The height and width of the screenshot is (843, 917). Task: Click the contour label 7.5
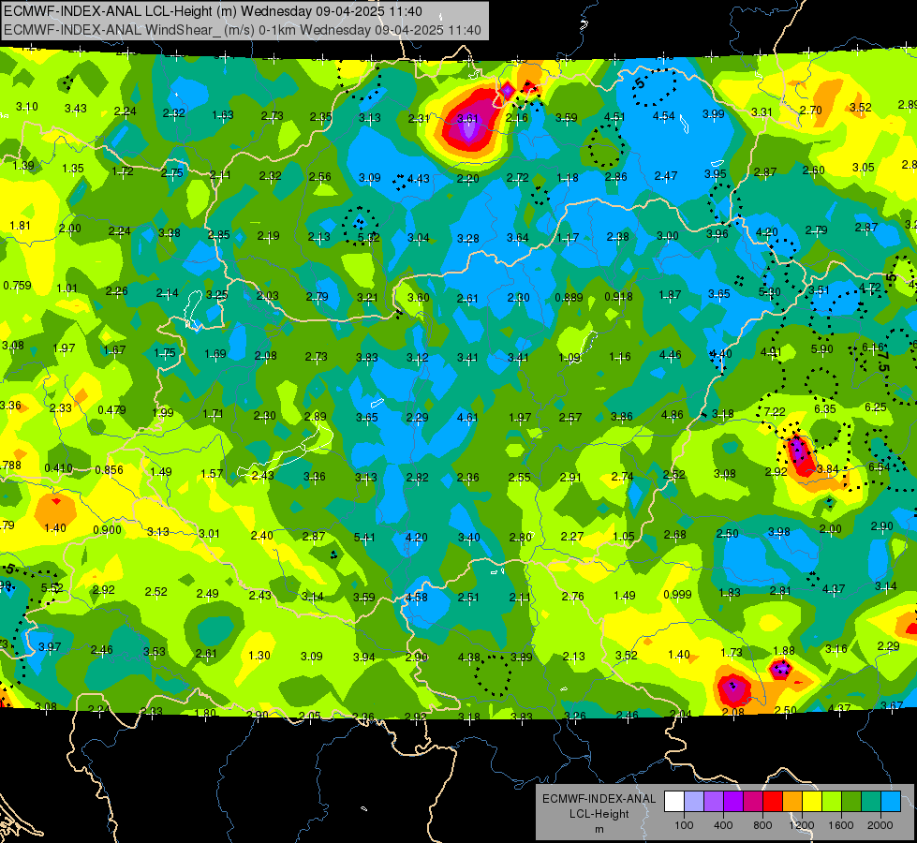(x=882, y=361)
